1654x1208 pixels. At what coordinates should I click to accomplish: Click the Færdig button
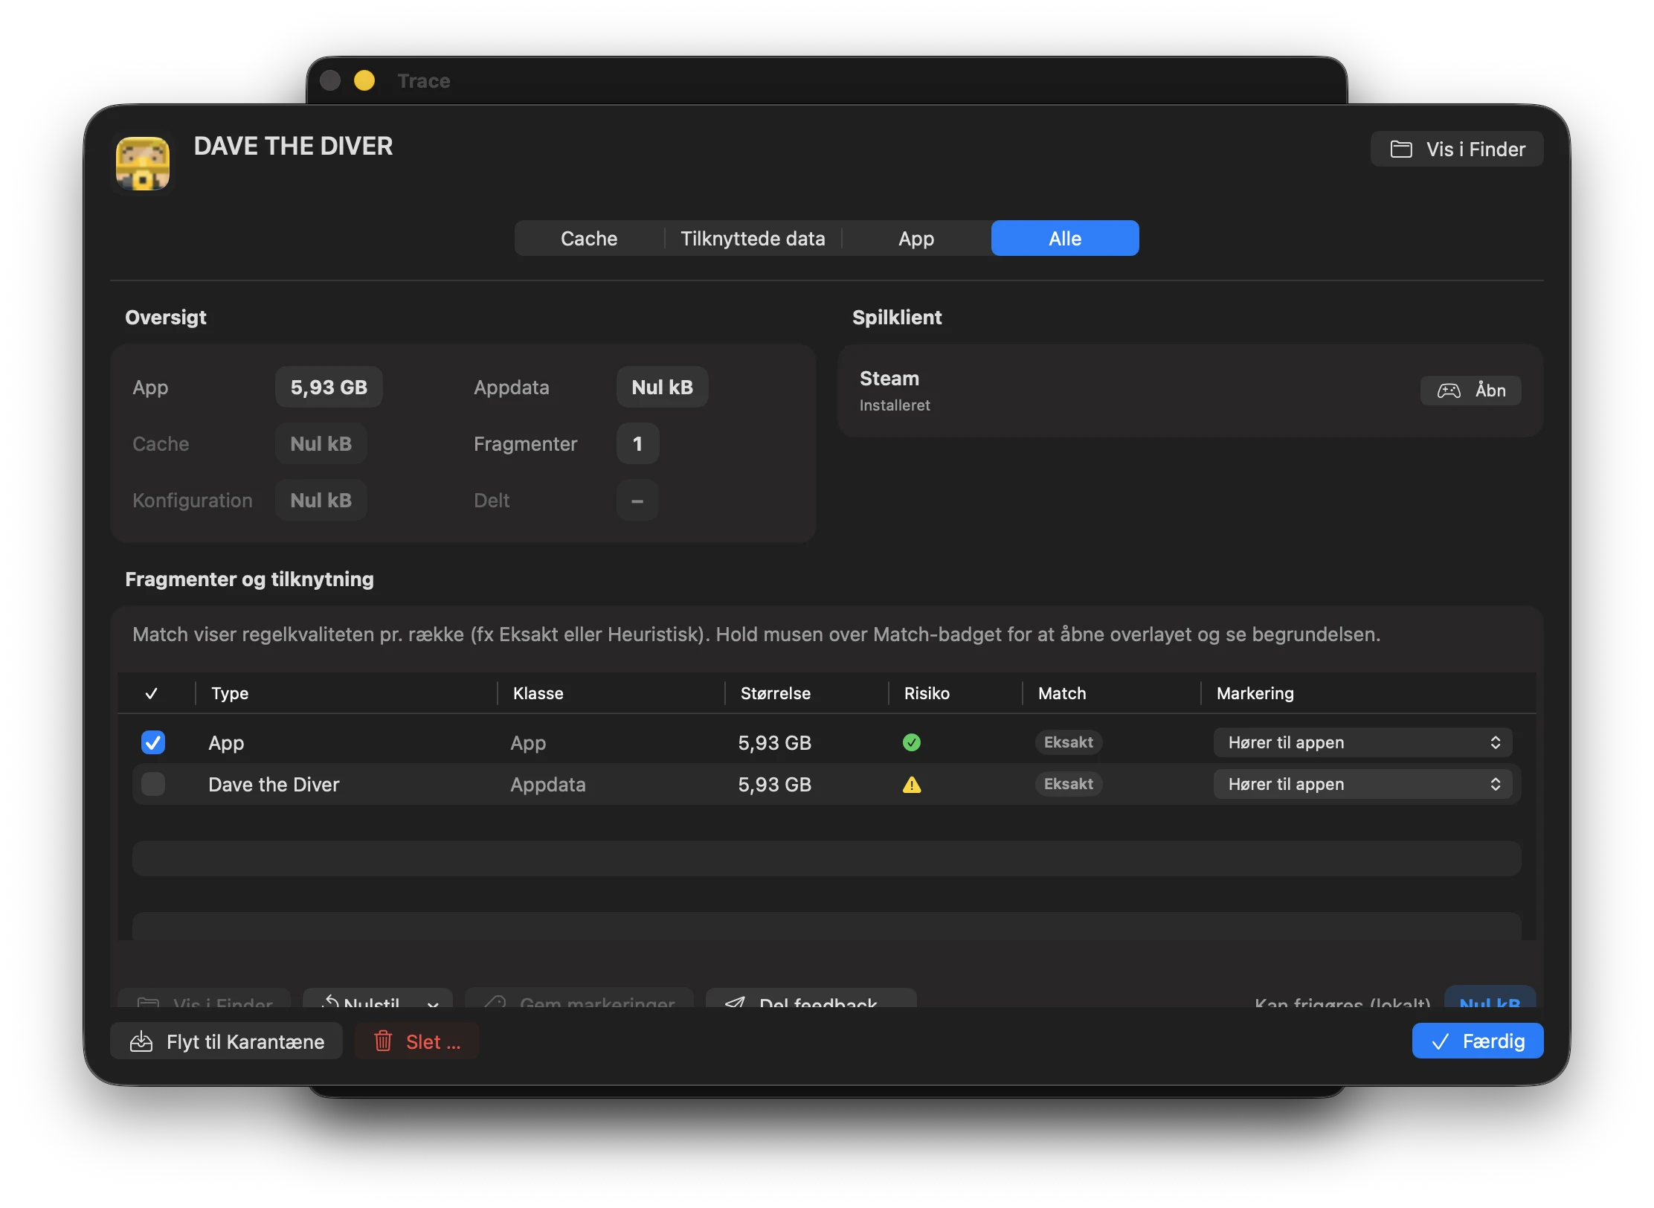(x=1477, y=1041)
